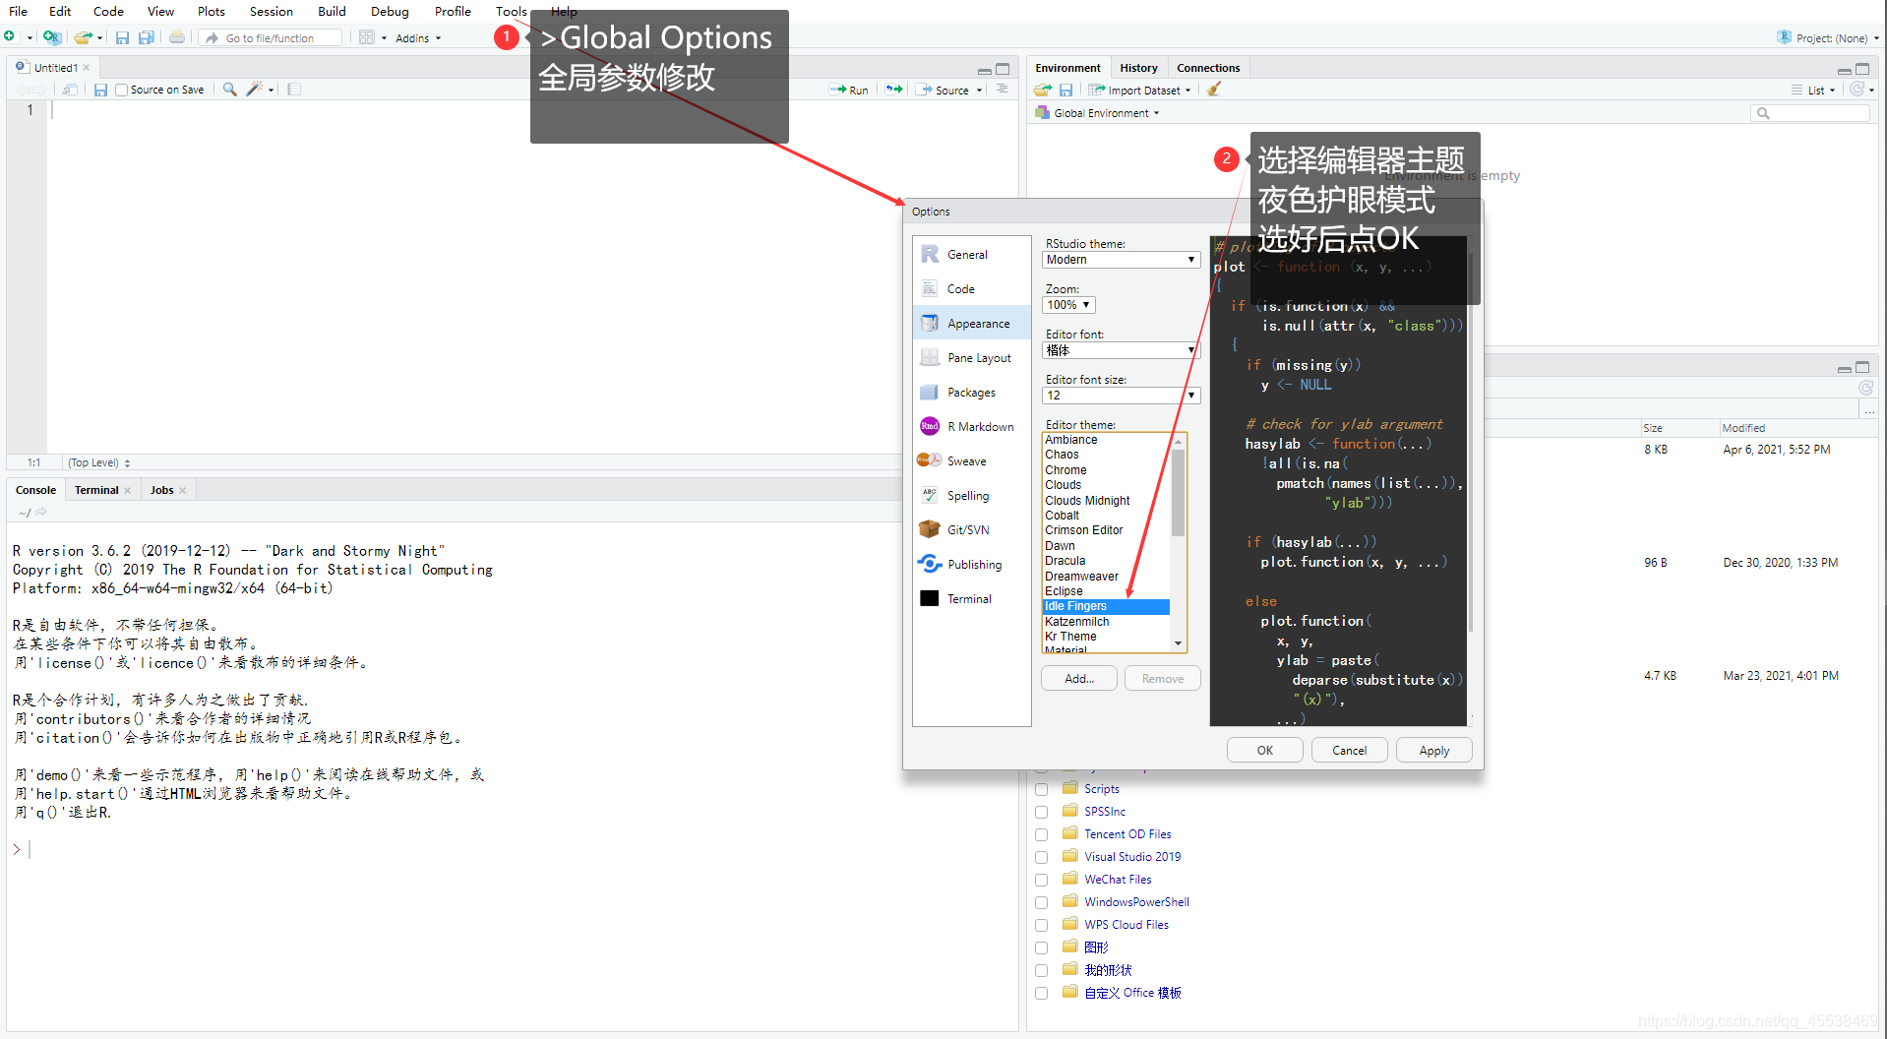Switch to History tab

tap(1138, 68)
